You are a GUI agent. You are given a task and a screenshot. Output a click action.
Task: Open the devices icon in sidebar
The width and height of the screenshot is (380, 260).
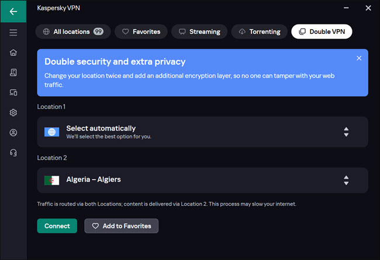pyautogui.click(x=13, y=93)
